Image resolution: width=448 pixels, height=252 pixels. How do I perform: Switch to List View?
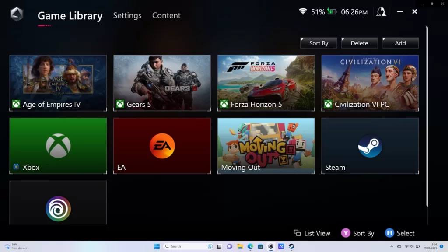click(x=317, y=233)
